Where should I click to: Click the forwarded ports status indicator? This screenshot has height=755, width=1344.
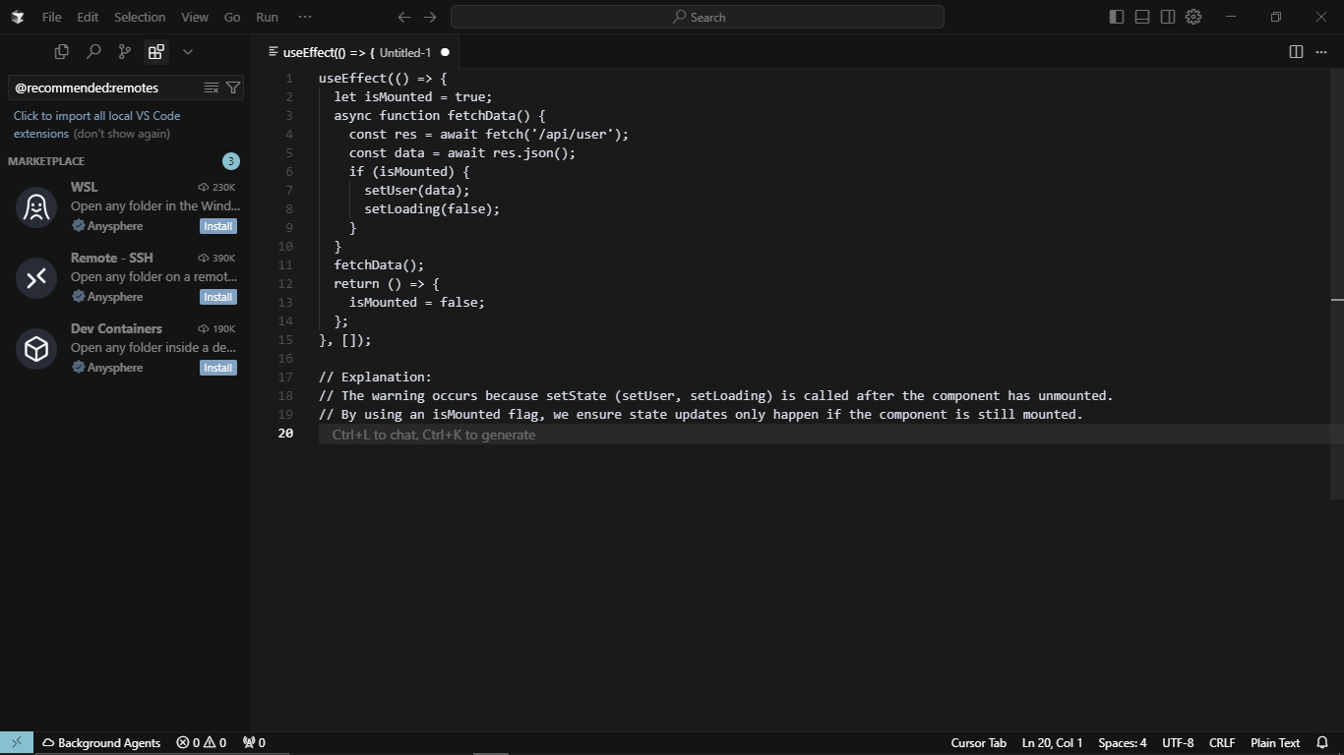(254, 743)
